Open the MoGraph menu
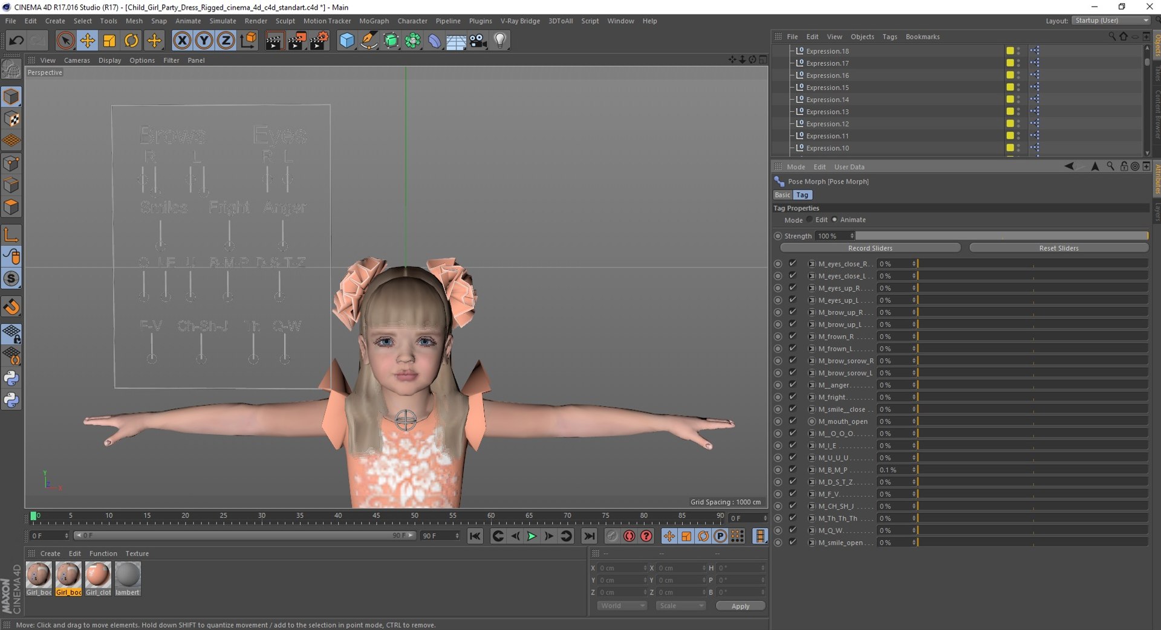The height and width of the screenshot is (630, 1161). [x=374, y=21]
